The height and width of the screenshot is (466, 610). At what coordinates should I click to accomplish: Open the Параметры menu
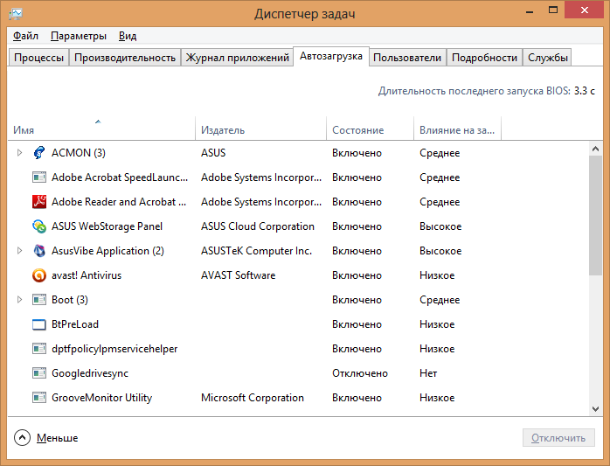click(x=79, y=36)
